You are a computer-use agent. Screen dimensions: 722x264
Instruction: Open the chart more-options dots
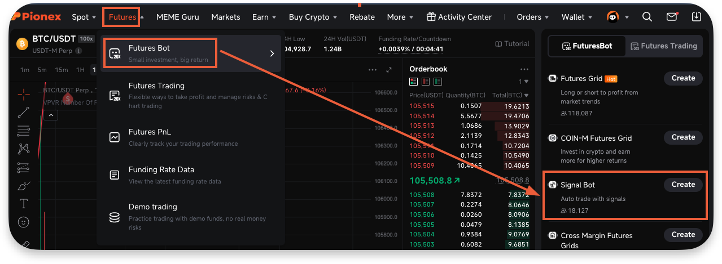[373, 70]
